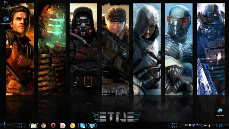229x129 pixels.
Task: Launch File Explorer from the taskbar
Action: coord(33,125)
